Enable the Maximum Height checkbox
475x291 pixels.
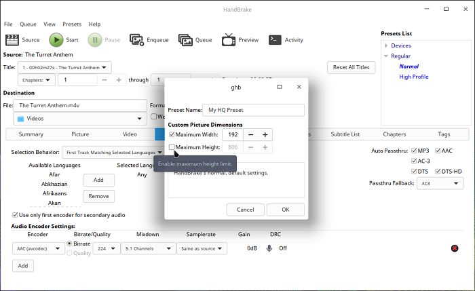pos(172,147)
